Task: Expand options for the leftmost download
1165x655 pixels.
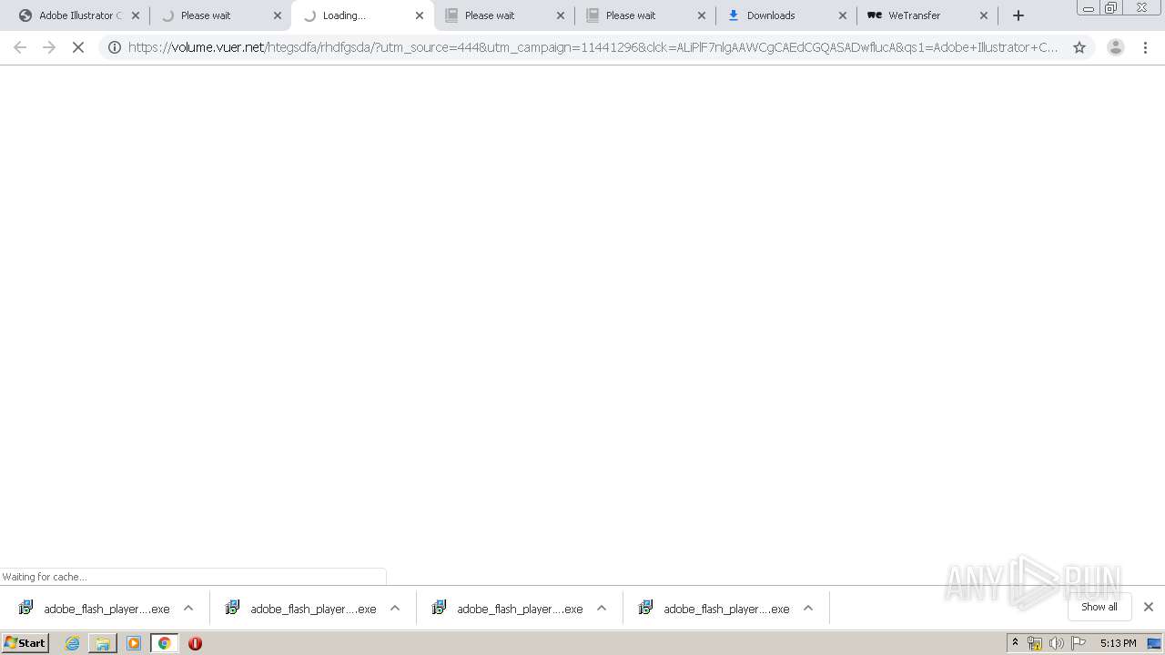Action: [x=188, y=609]
